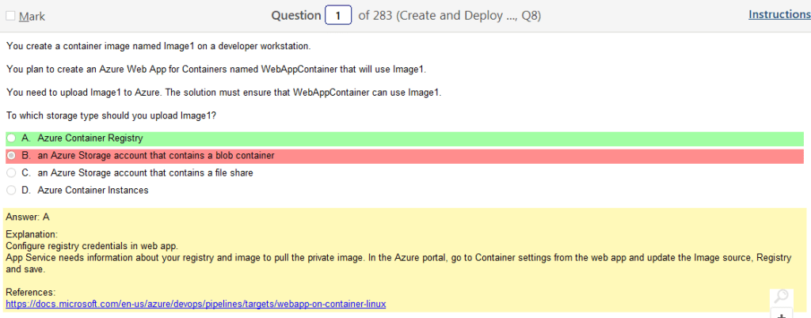Image resolution: width=811 pixels, height=318 pixels.
Task: Click the 'Azure Container Registry' answer text
Action: tap(90, 138)
